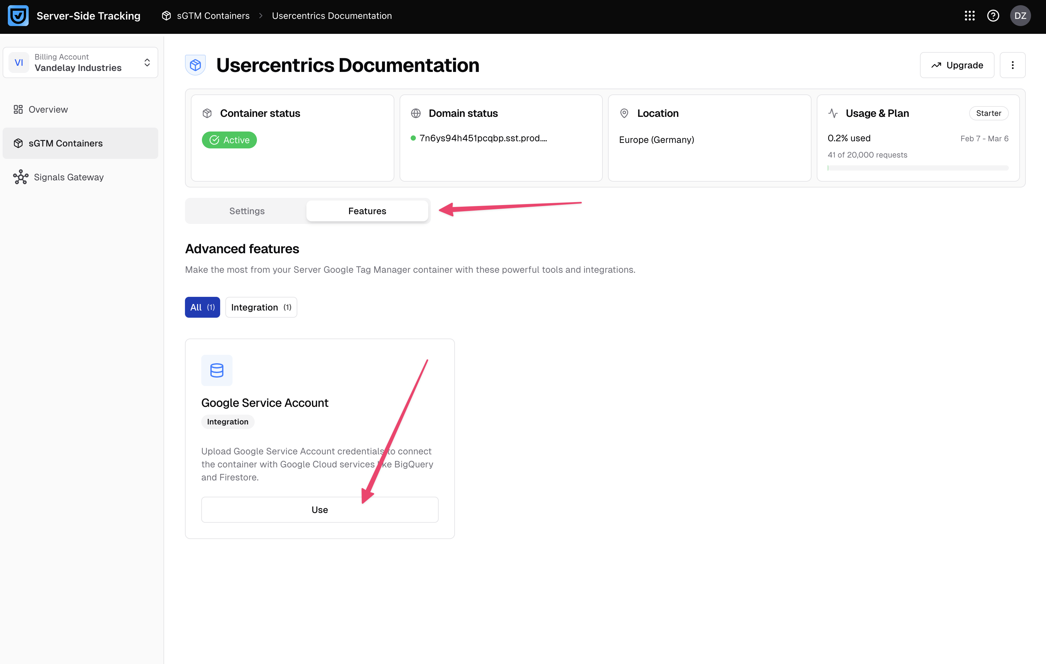
Task: Click the Upgrade button
Action: pyautogui.click(x=957, y=65)
